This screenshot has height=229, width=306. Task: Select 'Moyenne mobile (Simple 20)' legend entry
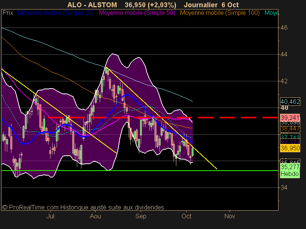(56, 13)
